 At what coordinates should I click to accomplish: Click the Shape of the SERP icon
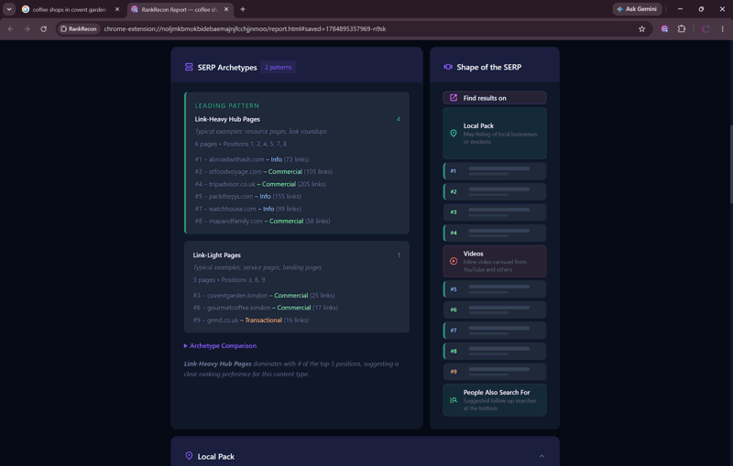point(448,67)
